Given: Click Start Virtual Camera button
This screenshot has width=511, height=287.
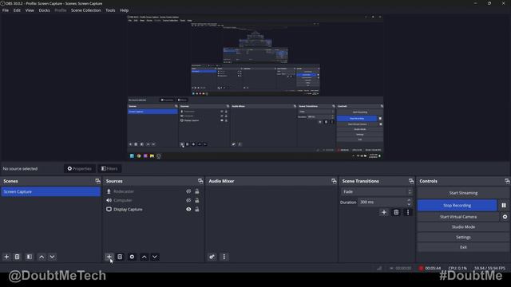Looking at the screenshot, I should pos(458,217).
